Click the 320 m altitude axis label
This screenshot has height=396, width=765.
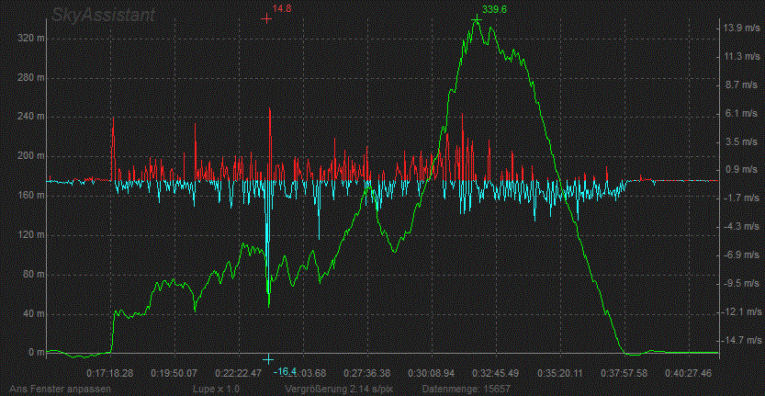point(31,39)
